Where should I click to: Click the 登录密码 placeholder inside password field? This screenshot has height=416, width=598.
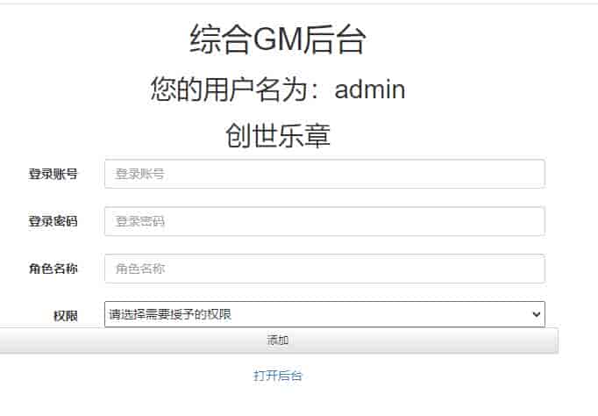[x=140, y=221]
